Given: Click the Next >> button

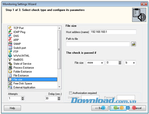Looking at the screenshot, I should click(118, 108).
